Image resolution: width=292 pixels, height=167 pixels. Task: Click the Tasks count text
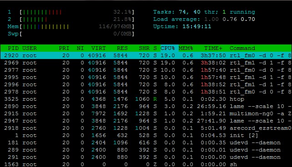click(204, 12)
